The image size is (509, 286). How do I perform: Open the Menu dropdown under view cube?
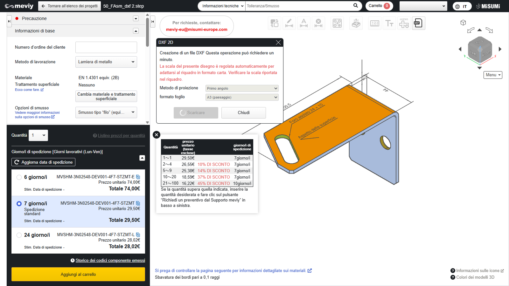(493, 75)
